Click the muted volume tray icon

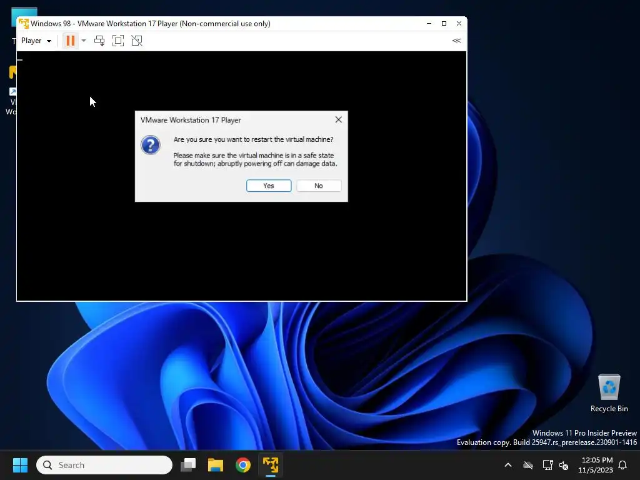pos(564,465)
